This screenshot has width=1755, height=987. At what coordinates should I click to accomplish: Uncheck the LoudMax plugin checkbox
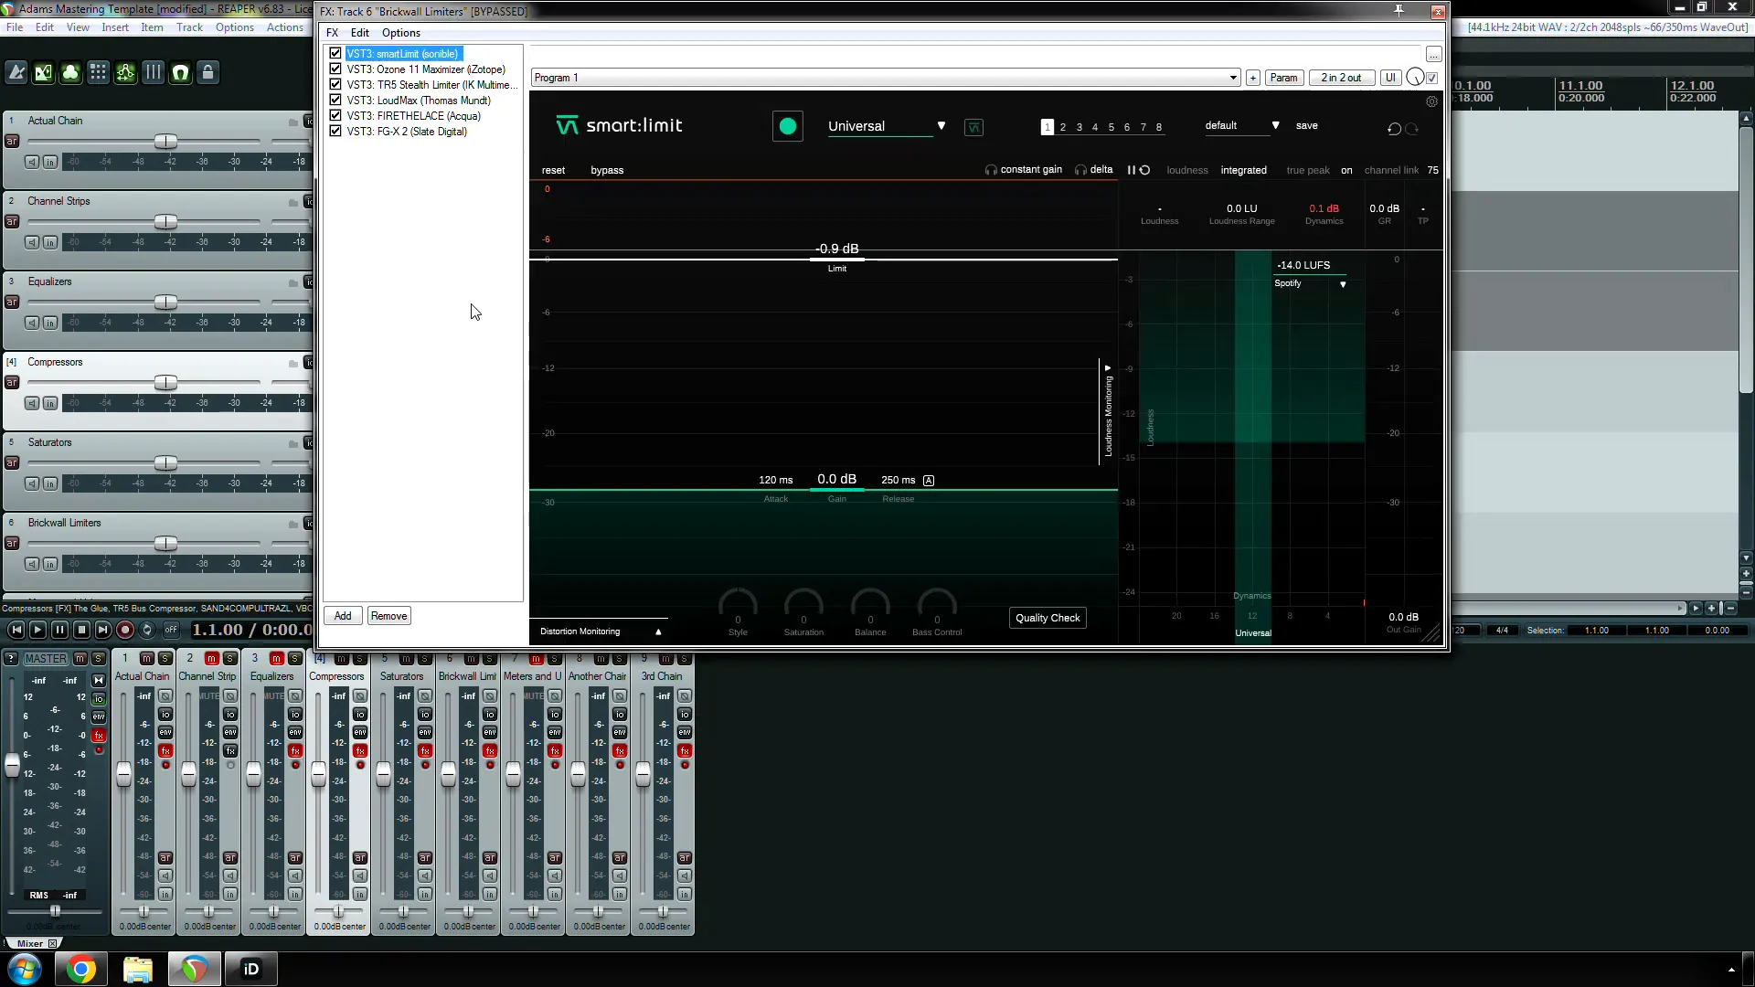(335, 101)
